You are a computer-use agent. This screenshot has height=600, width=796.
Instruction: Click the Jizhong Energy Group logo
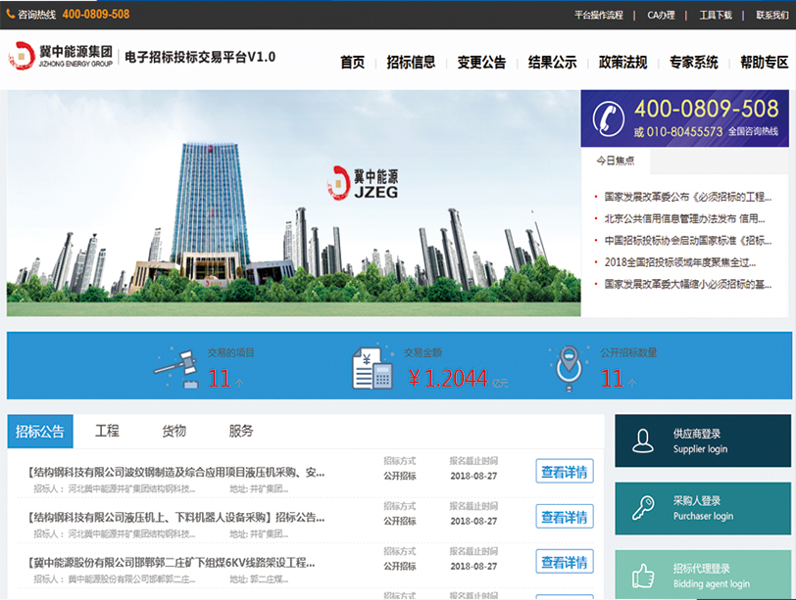pos(61,56)
